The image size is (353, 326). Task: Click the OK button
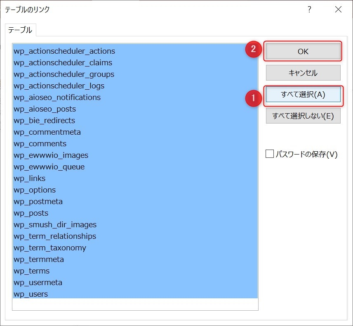303,51
